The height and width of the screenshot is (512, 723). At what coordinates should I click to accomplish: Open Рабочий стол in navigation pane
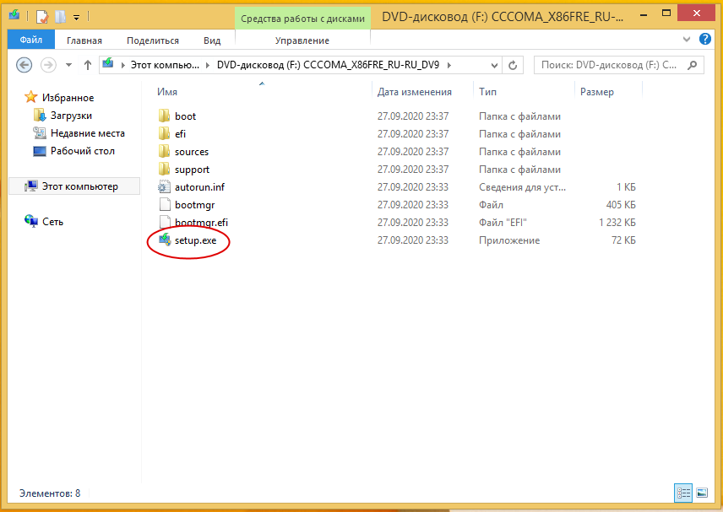point(83,151)
